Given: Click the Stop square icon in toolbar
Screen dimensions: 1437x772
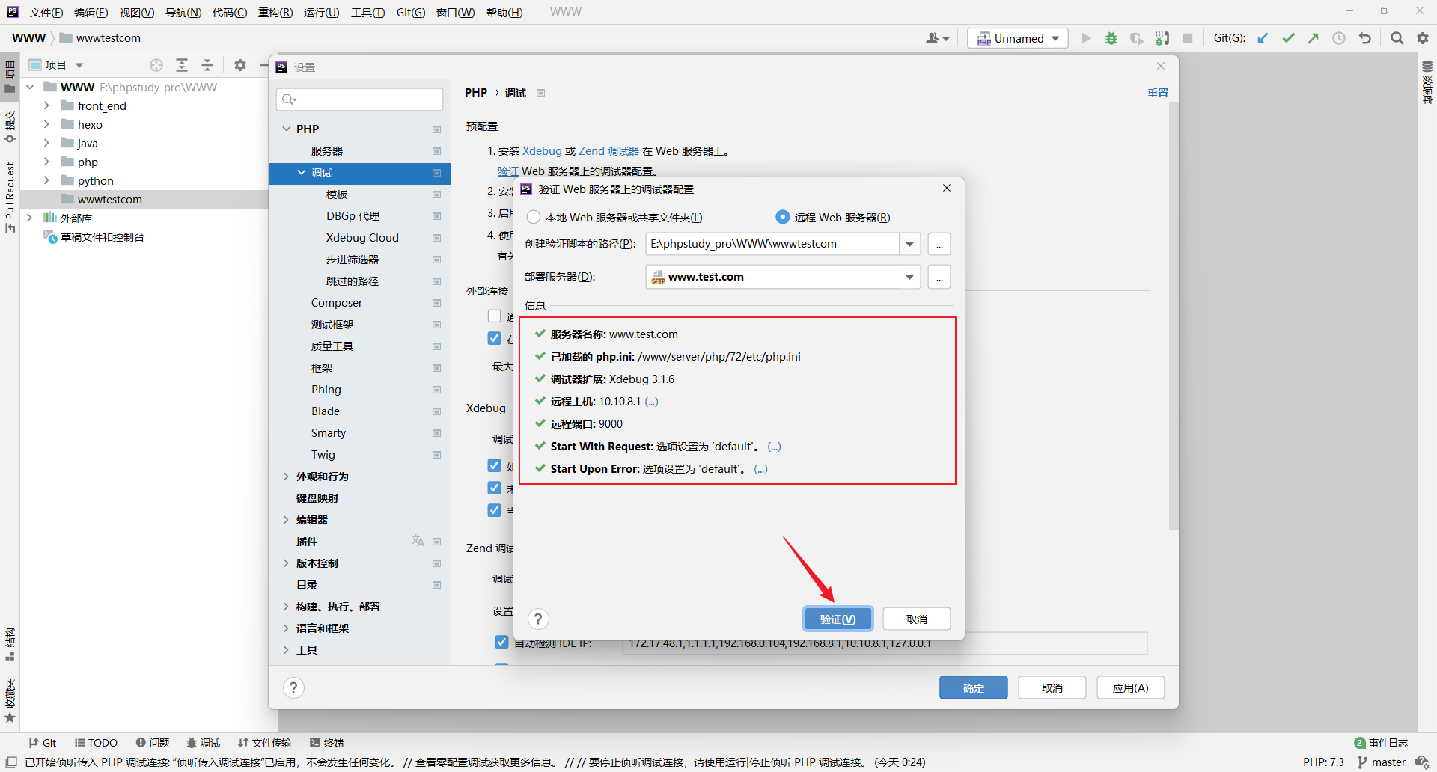Looking at the screenshot, I should point(1188,38).
